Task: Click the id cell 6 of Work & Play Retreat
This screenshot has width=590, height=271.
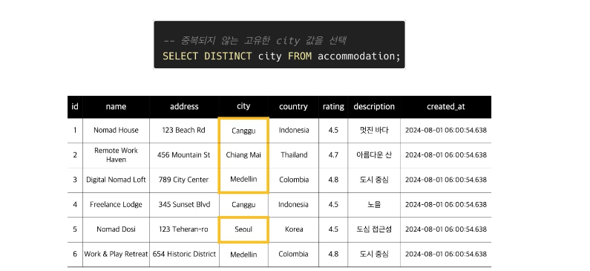Action: point(75,254)
